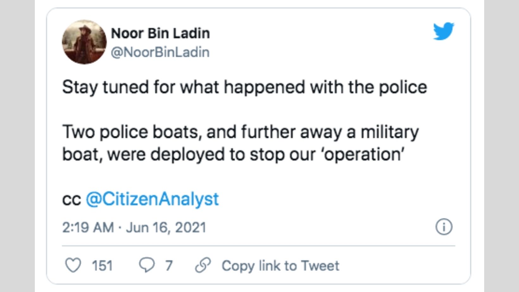Click the 'cc' text before the mention
This screenshot has height=292, width=519.
click(x=72, y=199)
